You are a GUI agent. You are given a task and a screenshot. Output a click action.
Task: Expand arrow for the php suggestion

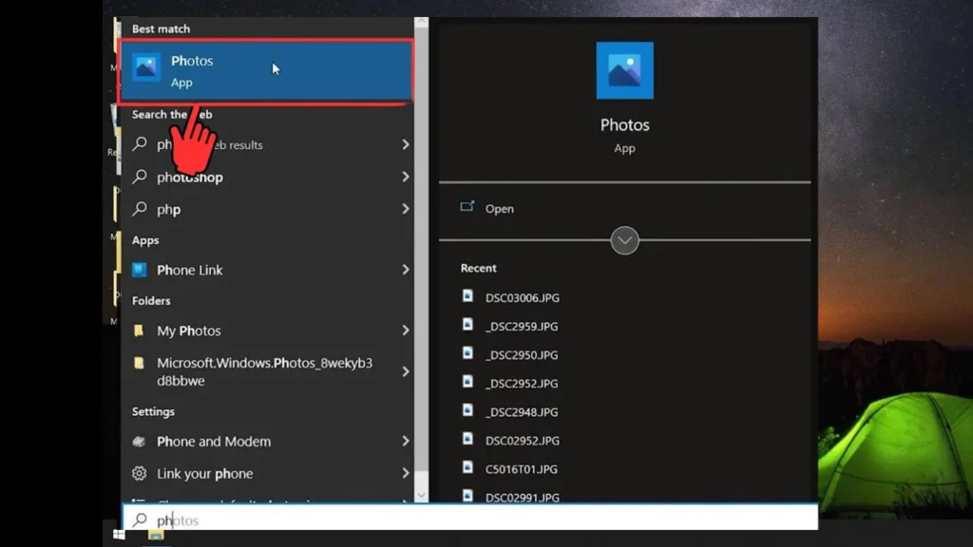click(x=405, y=209)
